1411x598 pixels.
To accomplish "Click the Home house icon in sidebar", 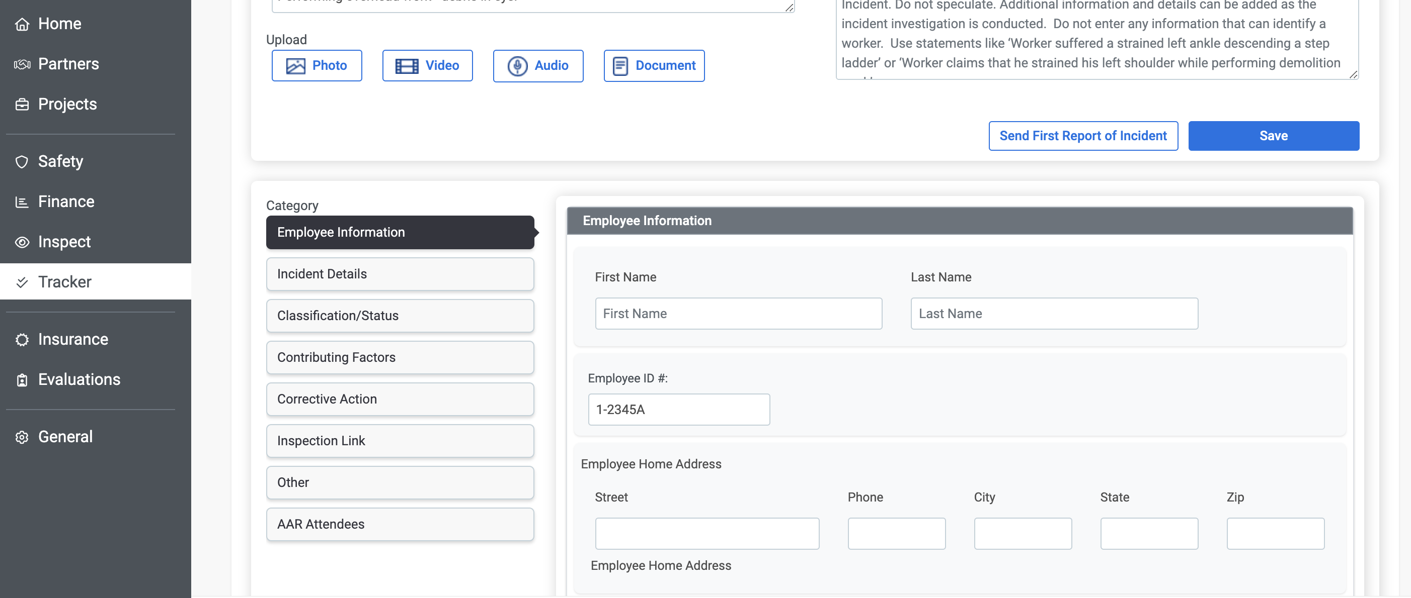I will click(22, 24).
